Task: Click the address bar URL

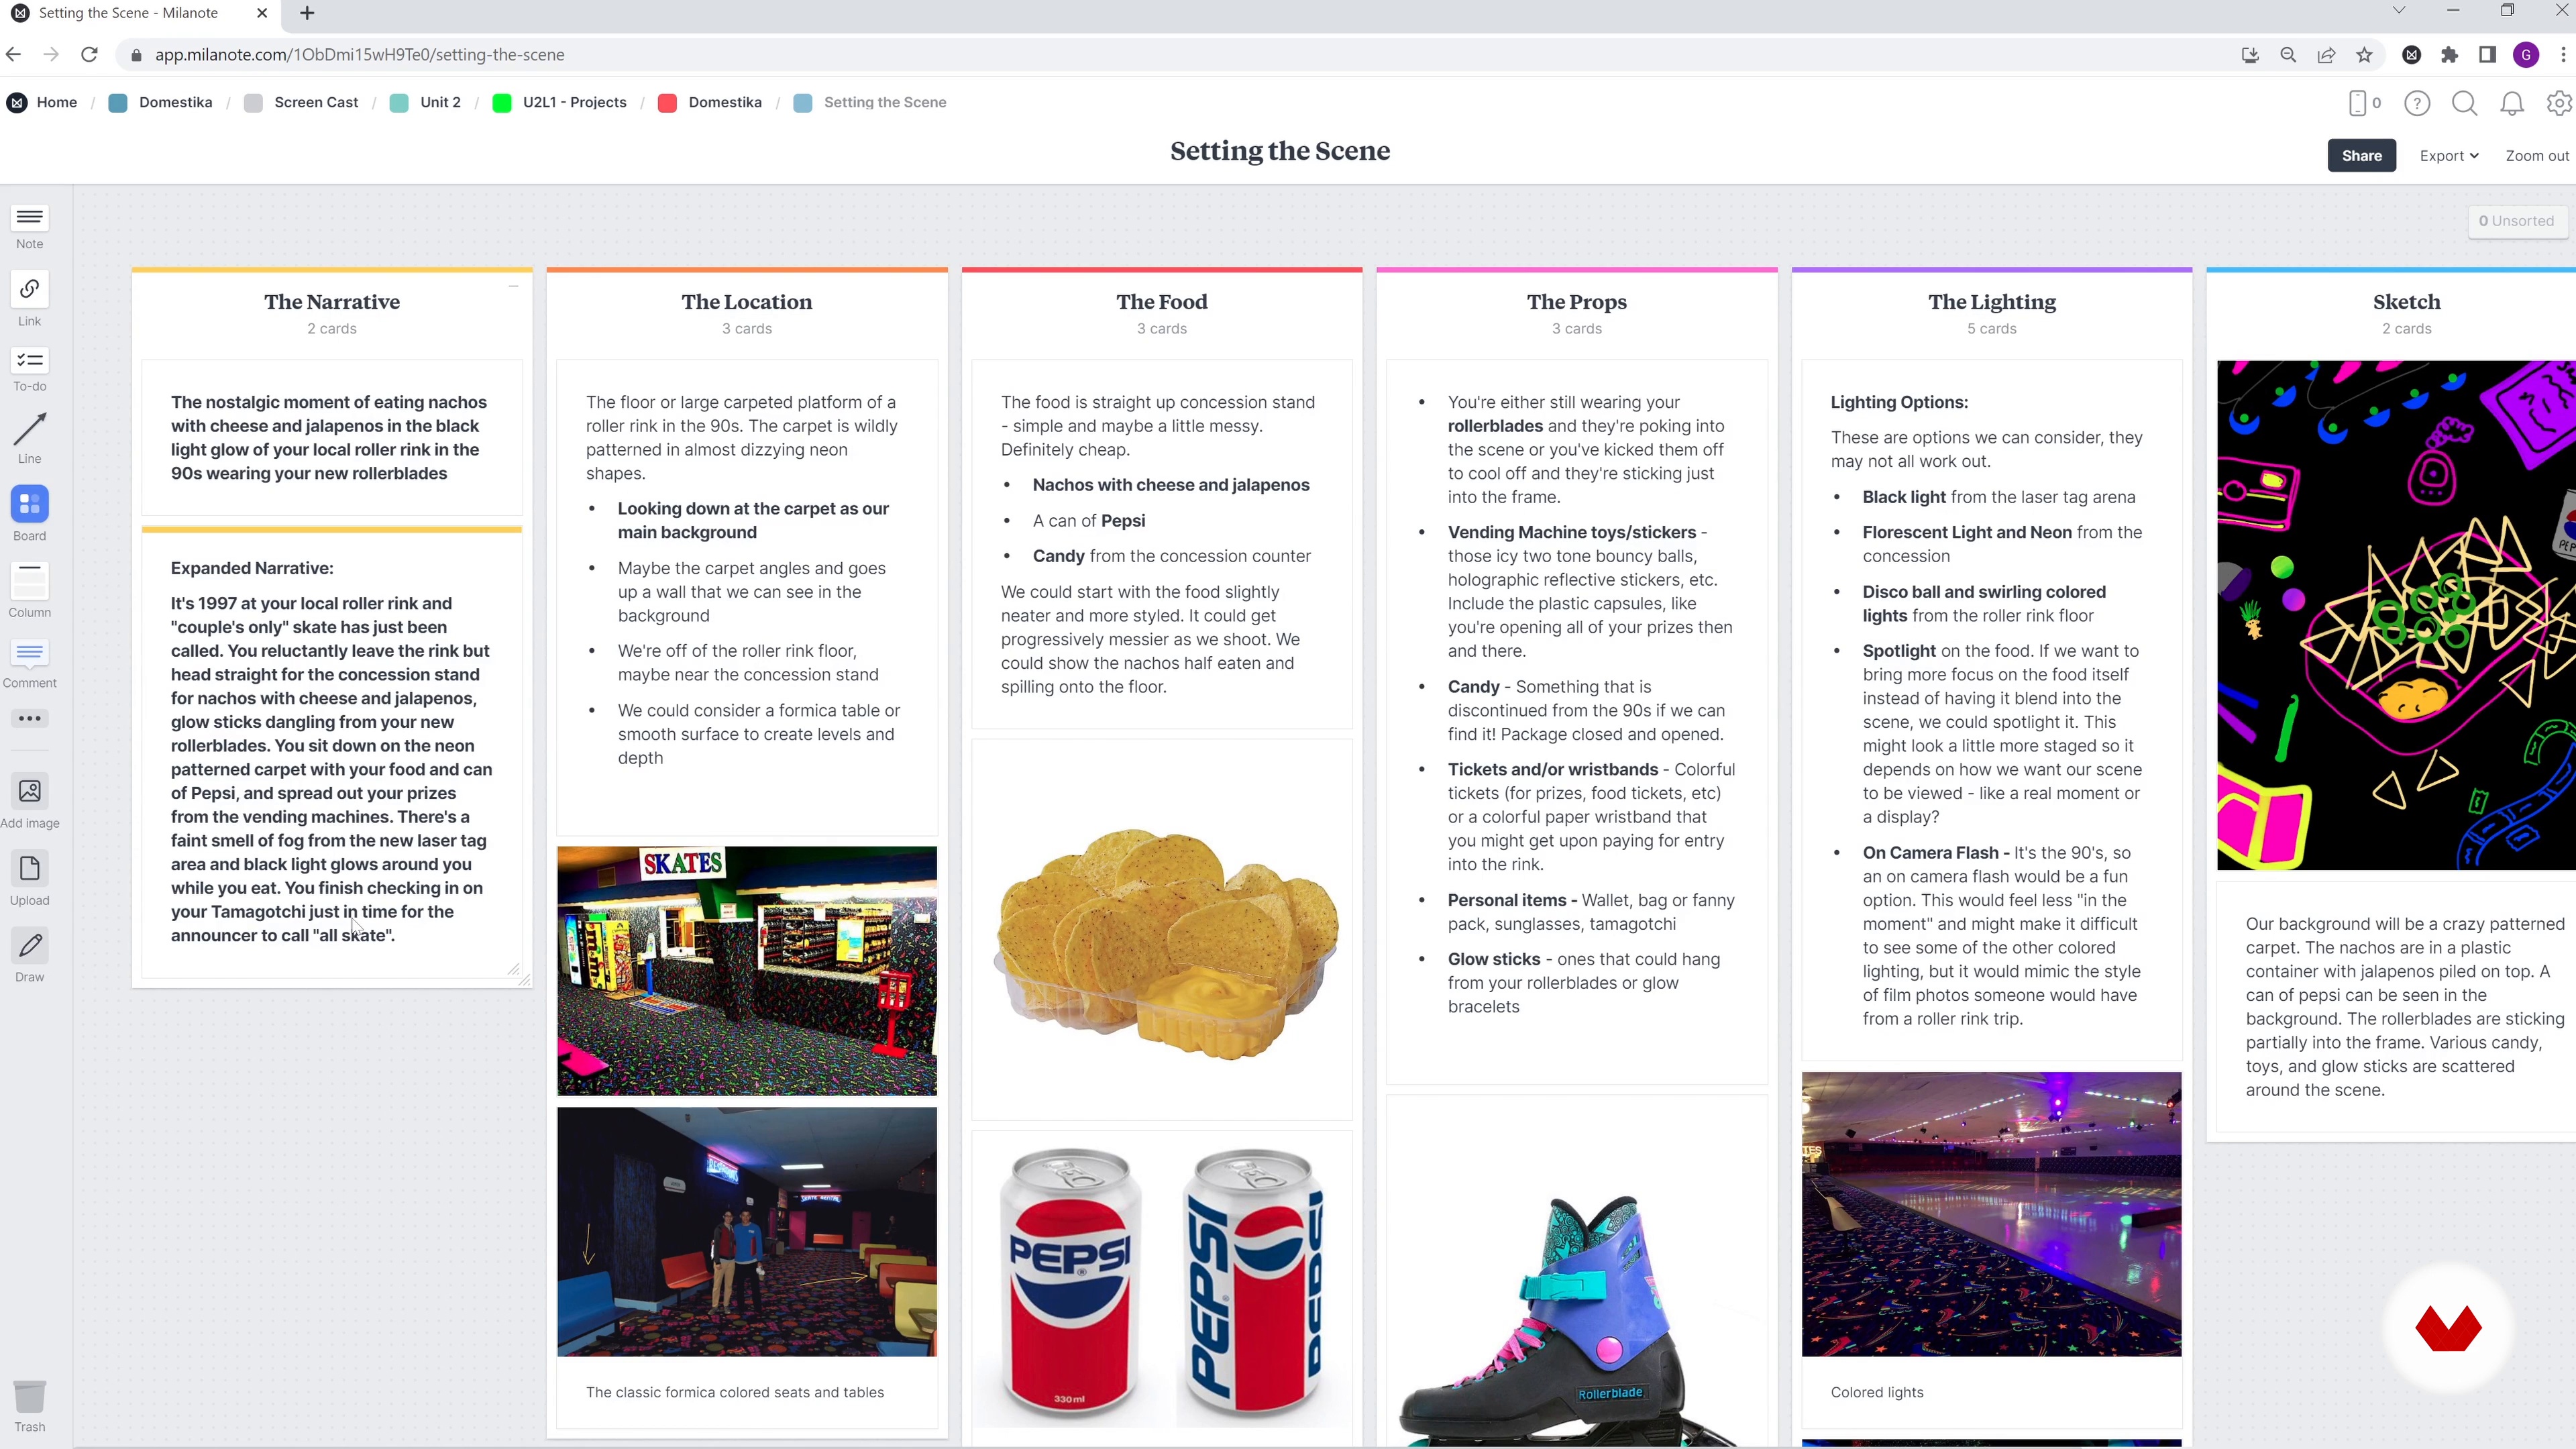Action: point(359,55)
